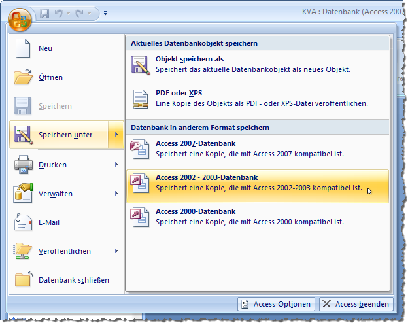Open the Verwalten menu item
The height and width of the screenshot is (327, 410).
pos(56,194)
